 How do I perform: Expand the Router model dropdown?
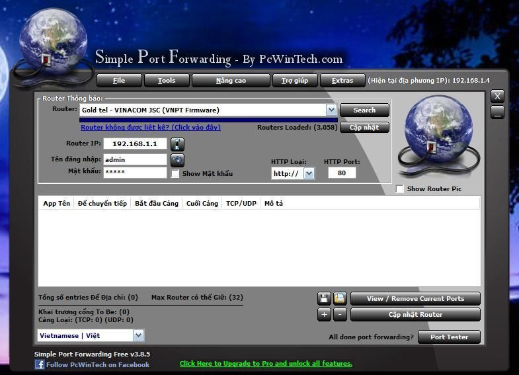[x=331, y=110]
